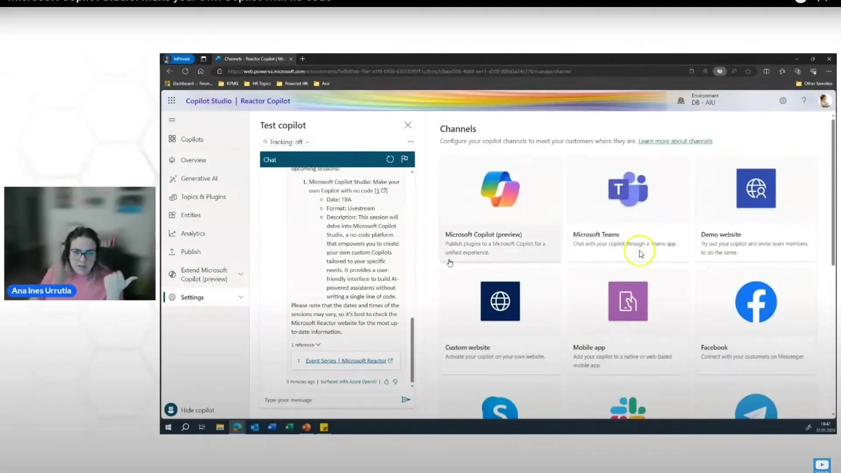Select Analytics menu item
Screen dimensions: 841x473
[x=192, y=233]
